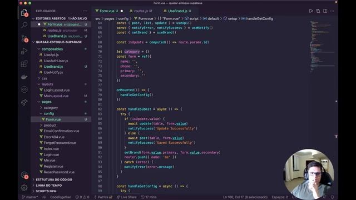The height and width of the screenshot is (200, 356).
Task: Click the setup breadcrumb segment
Action: [230, 18]
